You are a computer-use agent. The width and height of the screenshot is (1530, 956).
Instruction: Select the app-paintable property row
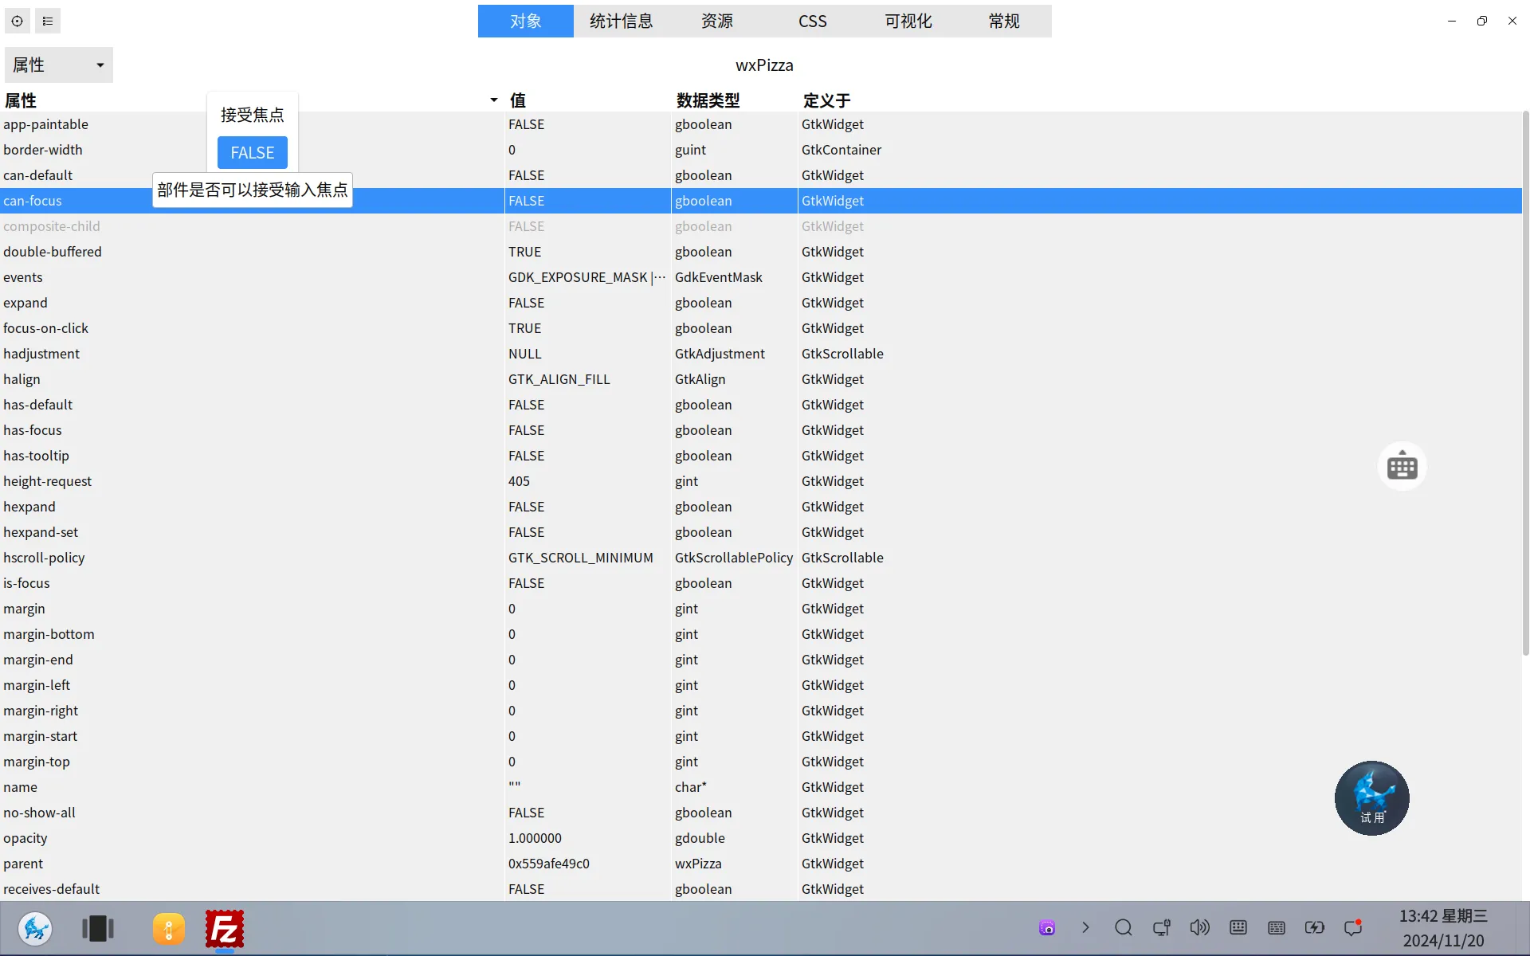pos(761,124)
